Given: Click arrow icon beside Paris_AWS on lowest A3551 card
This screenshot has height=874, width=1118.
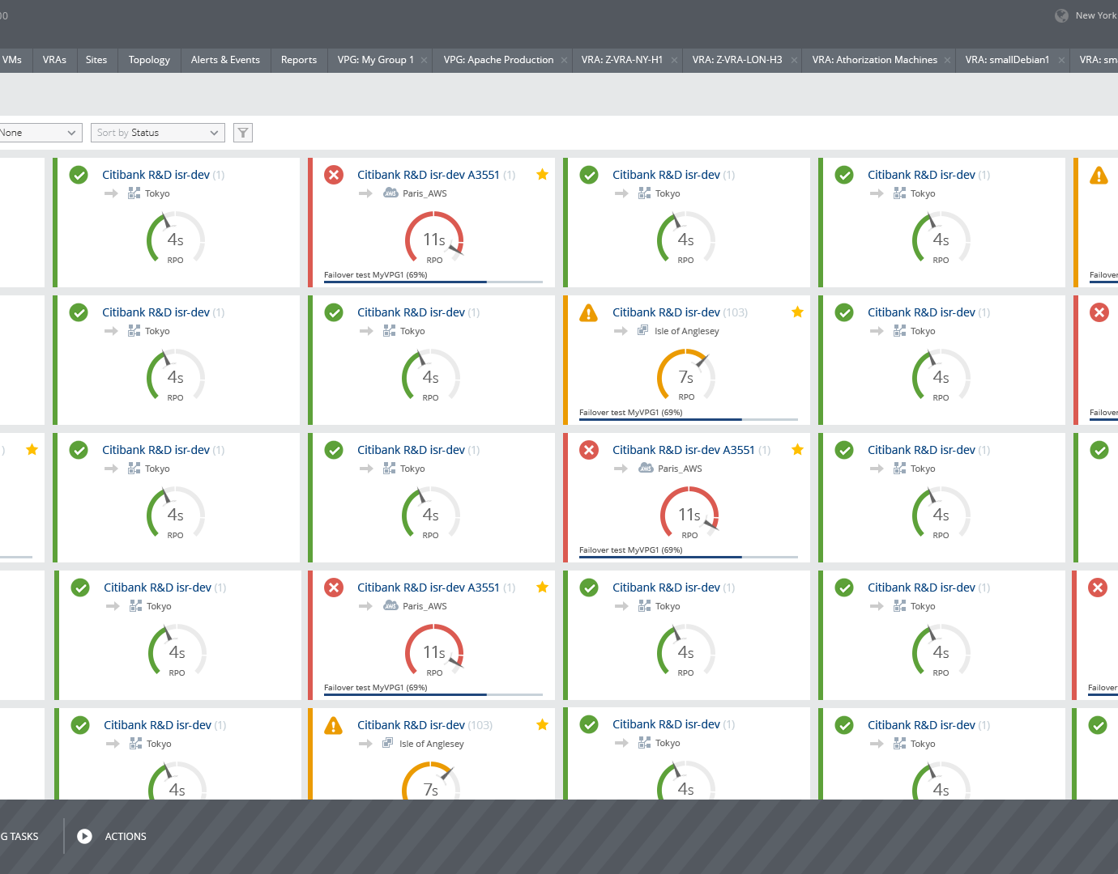Looking at the screenshot, I should [366, 605].
